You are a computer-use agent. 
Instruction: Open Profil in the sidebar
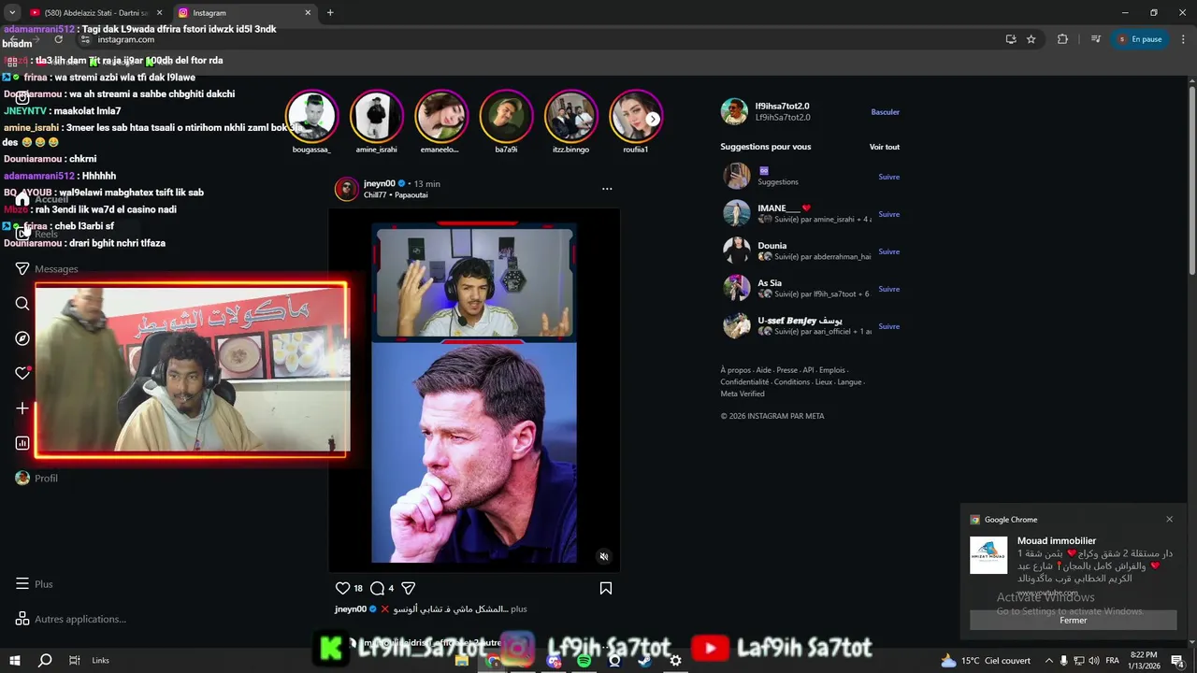click(36, 478)
